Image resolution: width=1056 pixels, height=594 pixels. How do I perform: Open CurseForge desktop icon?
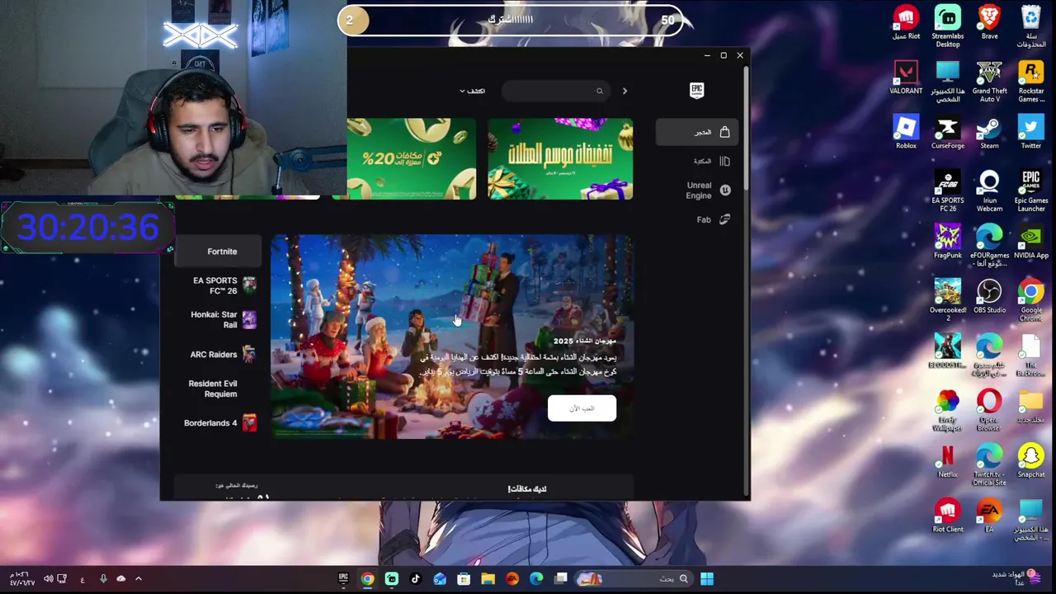point(947,133)
